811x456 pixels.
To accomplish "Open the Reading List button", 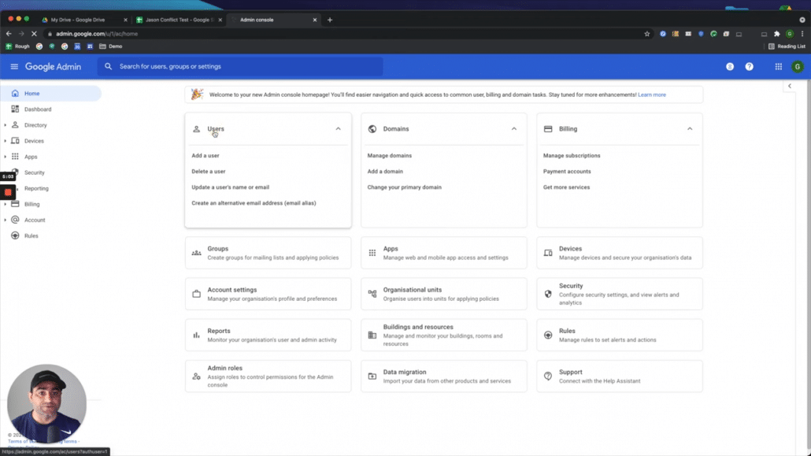I will (787, 46).
